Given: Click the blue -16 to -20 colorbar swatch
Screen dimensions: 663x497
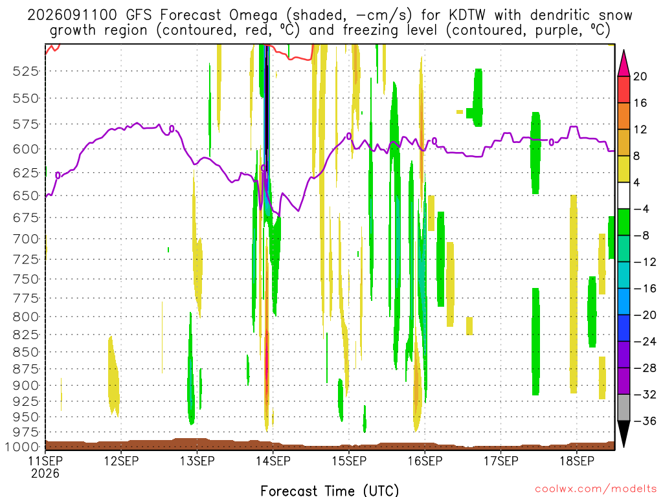Looking at the screenshot, I should click(624, 302).
